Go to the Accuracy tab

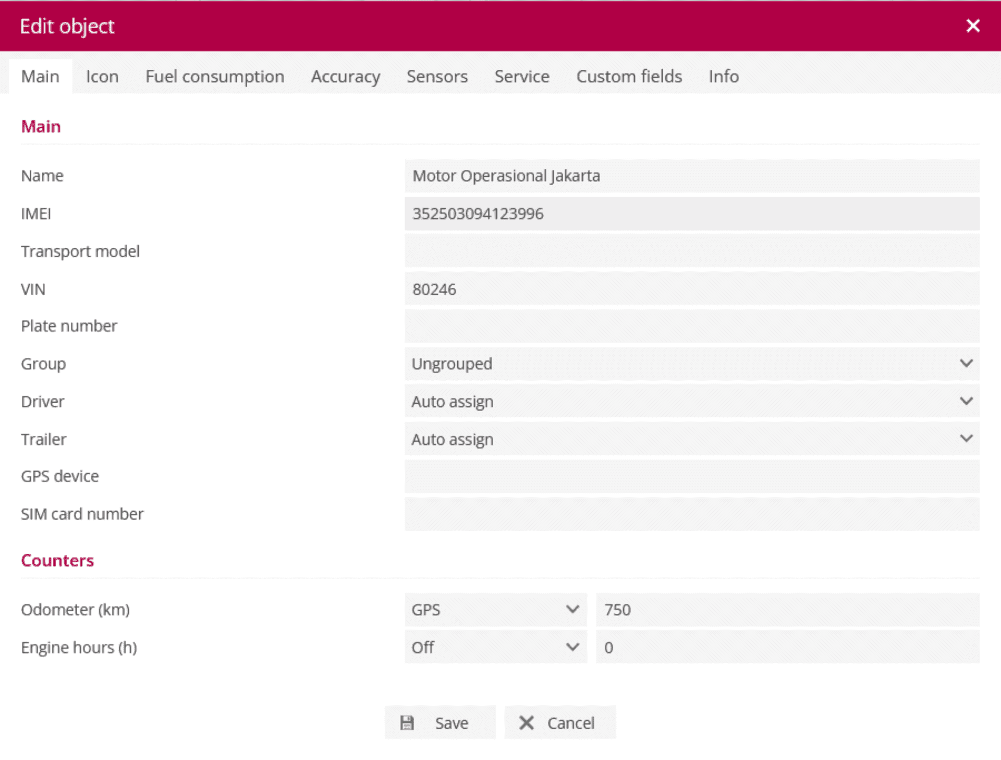coord(345,77)
